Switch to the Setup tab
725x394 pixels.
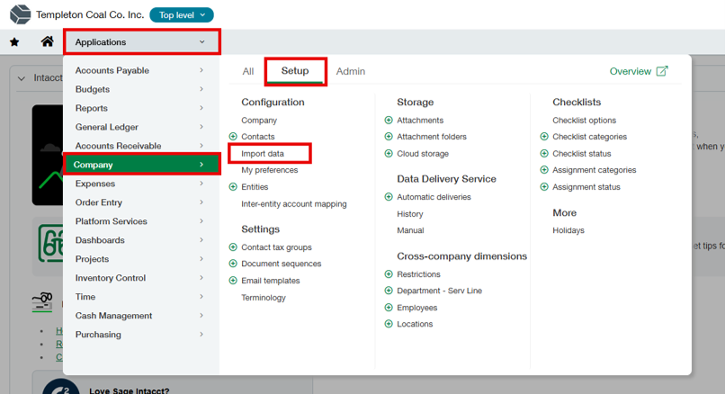[x=295, y=71]
